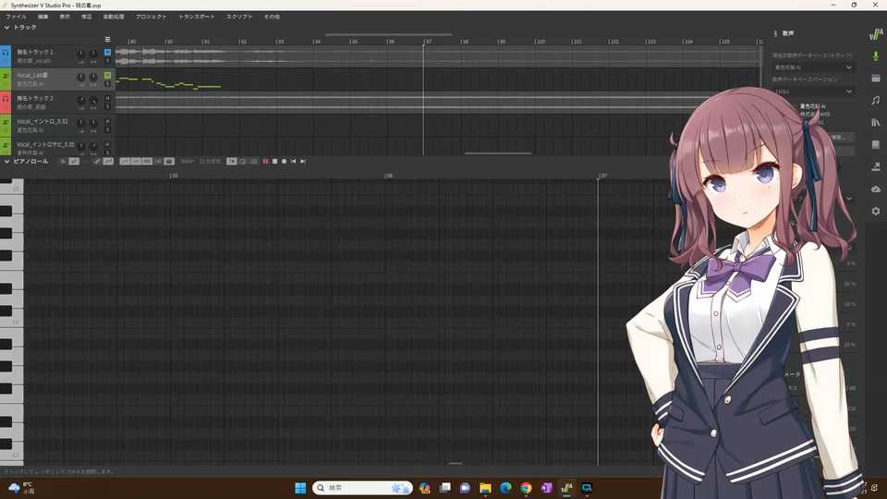Click the Synthesizer V logo in sidebar
The image size is (887, 499).
click(876, 34)
